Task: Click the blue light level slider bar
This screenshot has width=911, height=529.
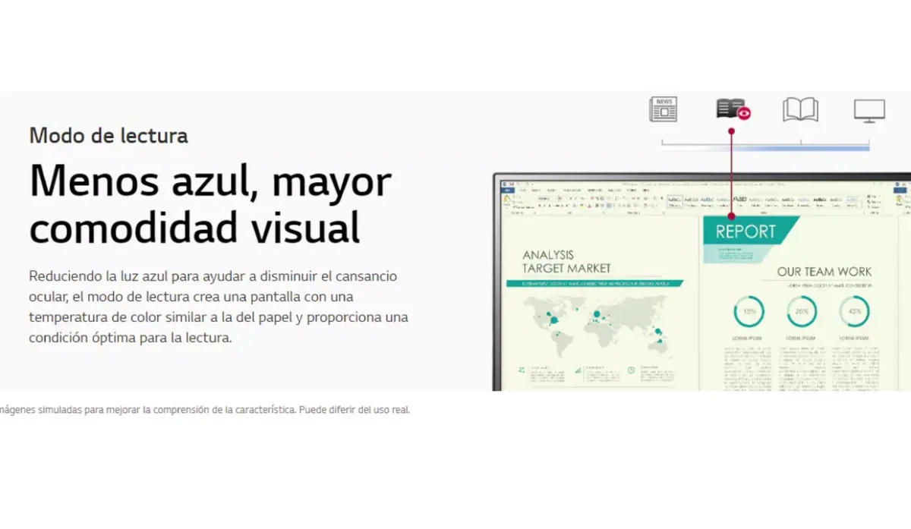Action: pyautogui.click(x=765, y=148)
